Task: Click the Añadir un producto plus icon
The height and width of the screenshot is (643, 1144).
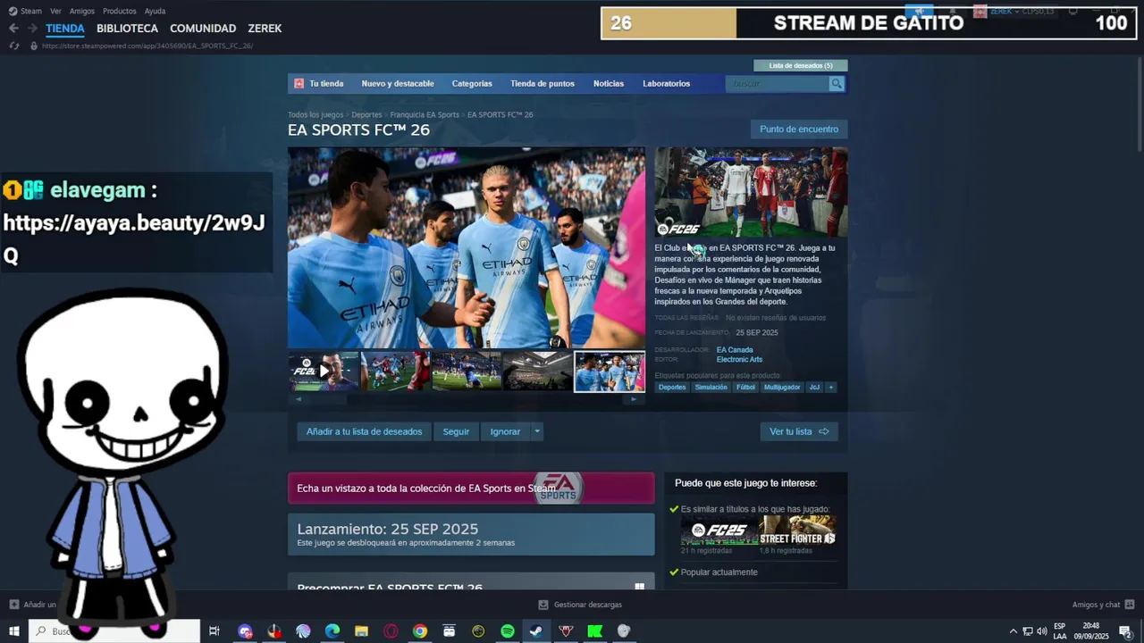Action: point(14,605)
